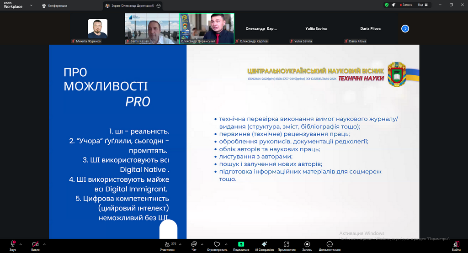This screenshot has width=468, height=253.
Task: Click the green encryption shield icon
Action: point(387,5)
